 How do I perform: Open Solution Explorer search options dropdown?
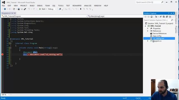[174, 20]
